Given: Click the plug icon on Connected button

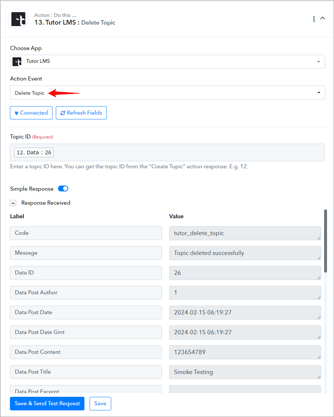Looking at the screenshot, I should click(x=17, y=113).
